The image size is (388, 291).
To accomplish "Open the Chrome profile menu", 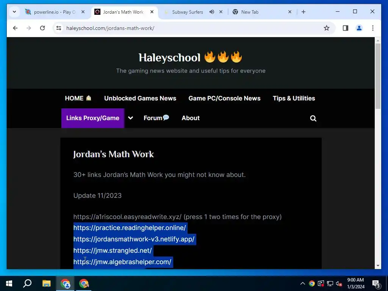I will click(359, 28).
